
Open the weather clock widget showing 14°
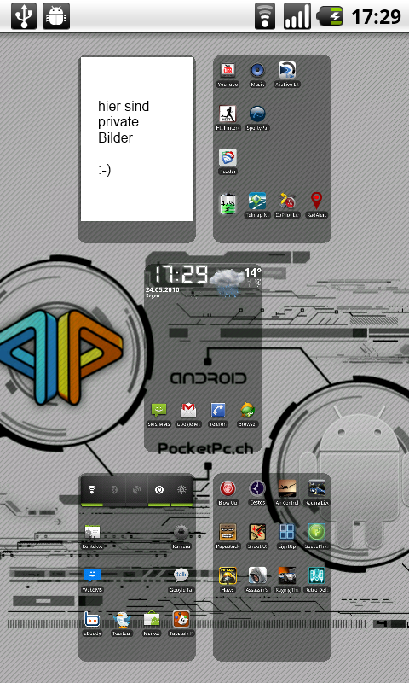(x=204, y=281)
